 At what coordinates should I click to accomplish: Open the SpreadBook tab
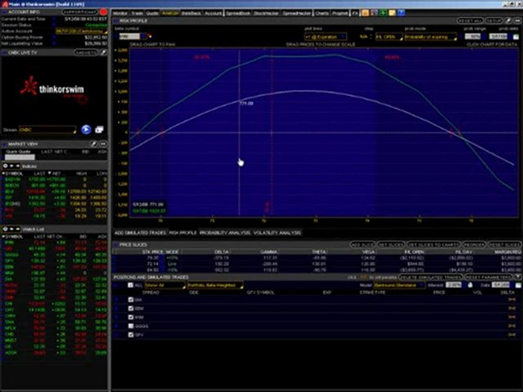(238, 13)
